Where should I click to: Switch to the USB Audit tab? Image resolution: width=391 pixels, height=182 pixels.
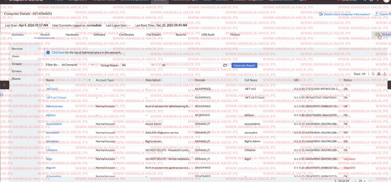(208, 34)
